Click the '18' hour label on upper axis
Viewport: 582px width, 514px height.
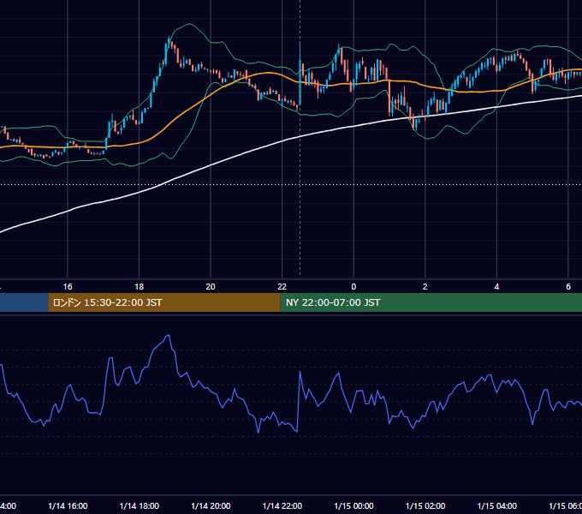pyautogui.click(x=140, y=287)
